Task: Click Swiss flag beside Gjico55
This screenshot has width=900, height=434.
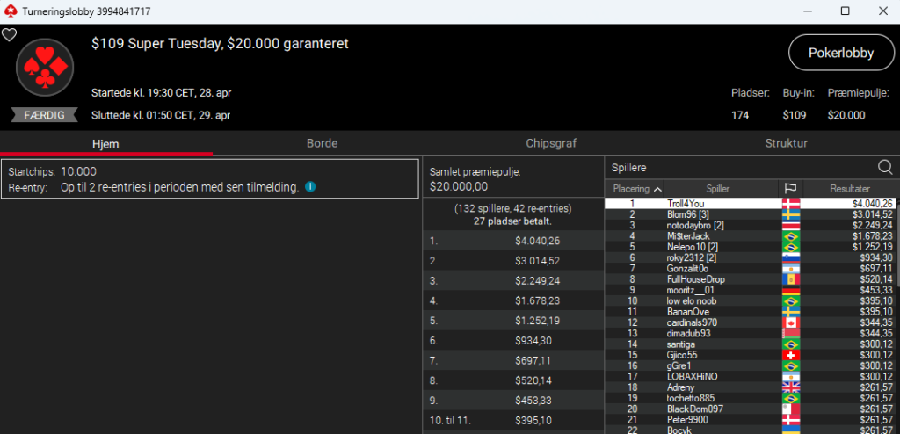Action: (790, 354)
